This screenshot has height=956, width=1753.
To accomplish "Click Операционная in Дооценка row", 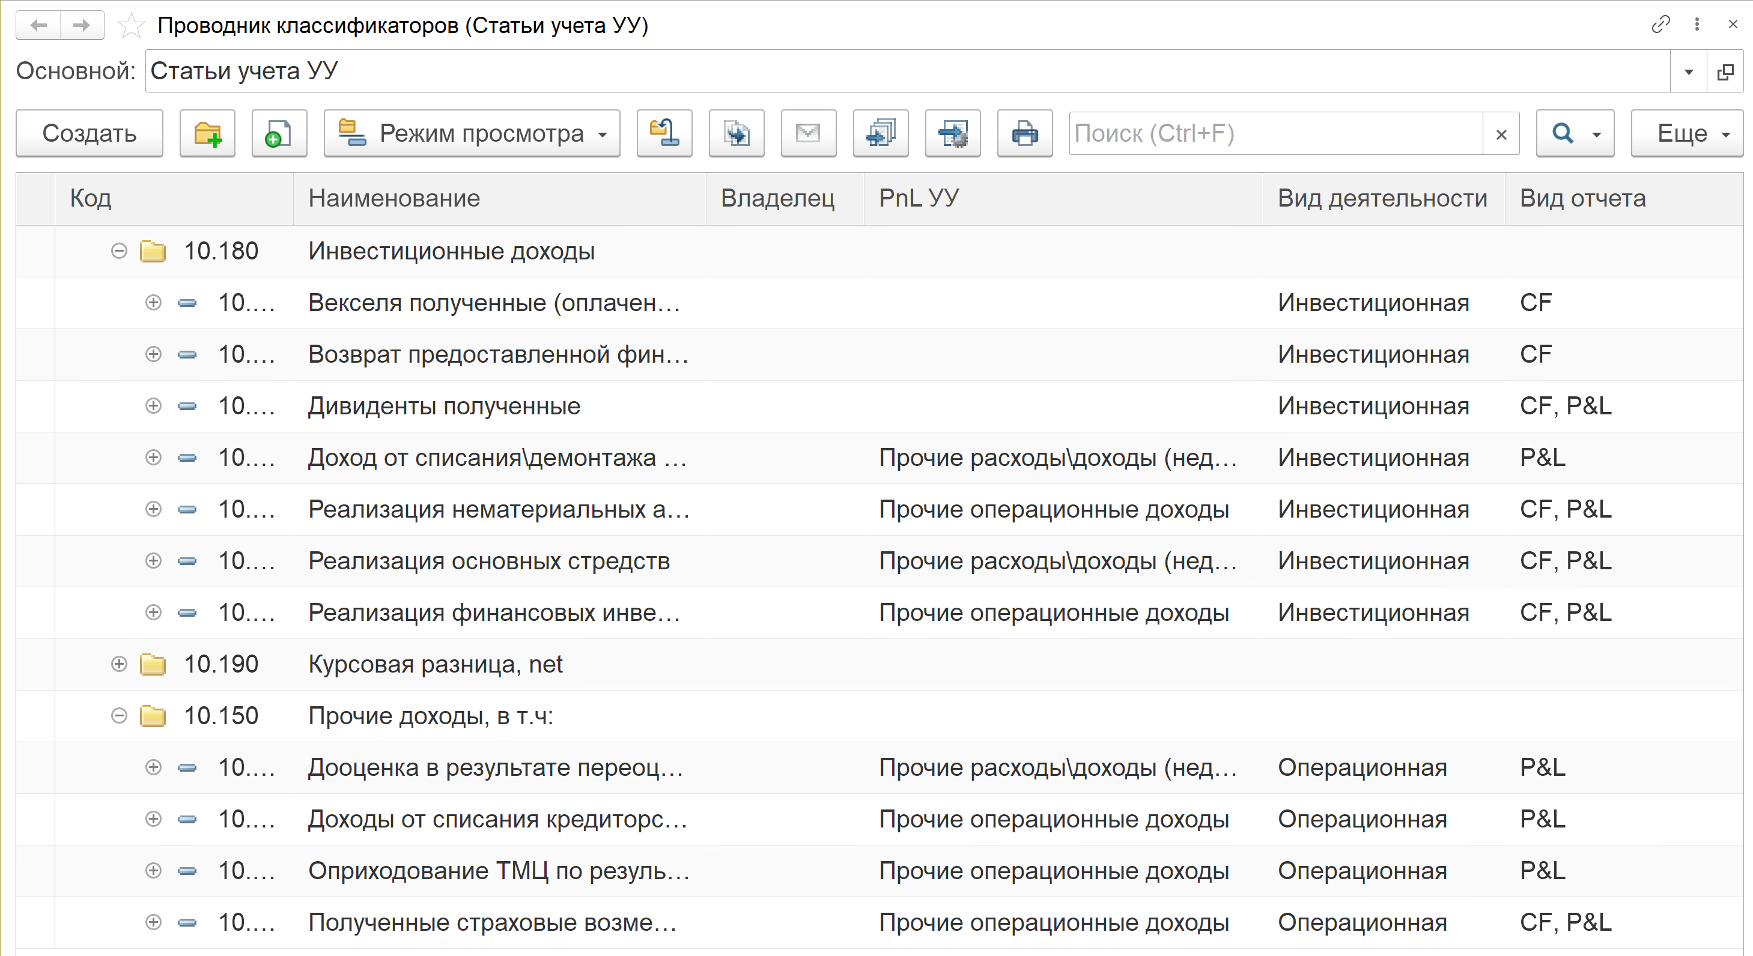I will 1363,767.
